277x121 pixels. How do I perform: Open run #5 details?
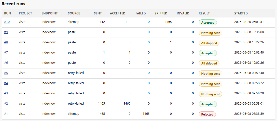point(6,73)
